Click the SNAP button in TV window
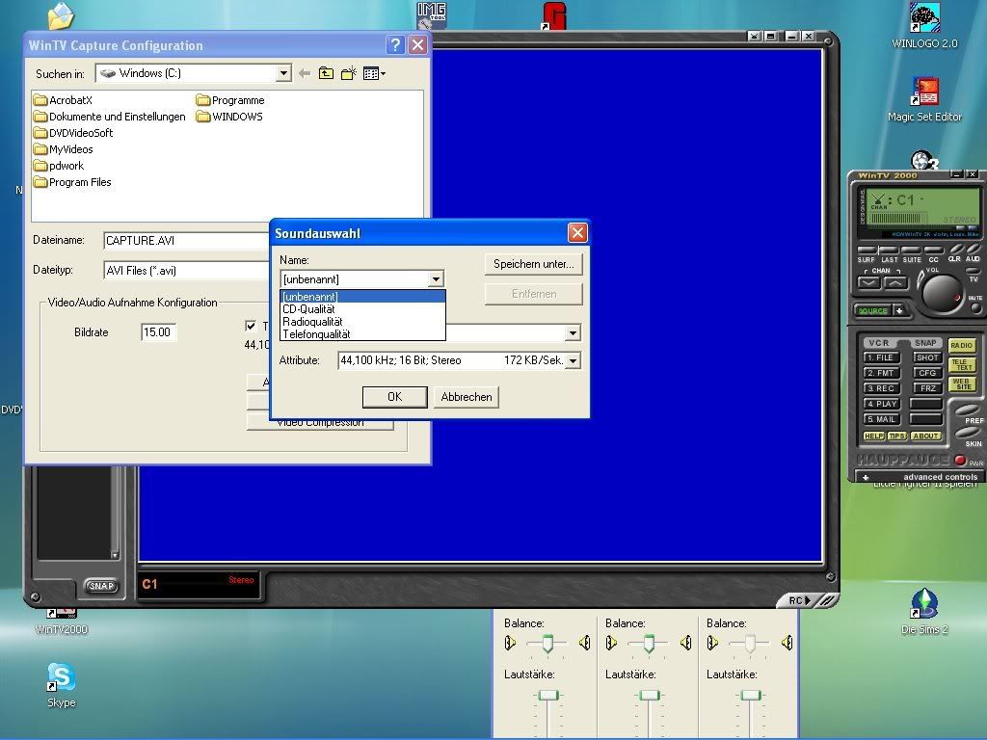This screenshot has width=987, height=740. click(101, 586)
